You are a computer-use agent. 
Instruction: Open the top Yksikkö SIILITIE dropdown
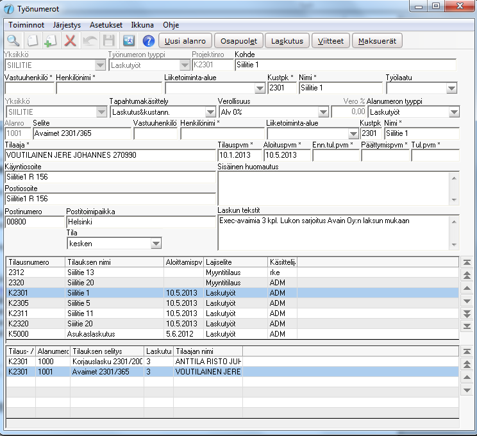(x=100, y=65)
